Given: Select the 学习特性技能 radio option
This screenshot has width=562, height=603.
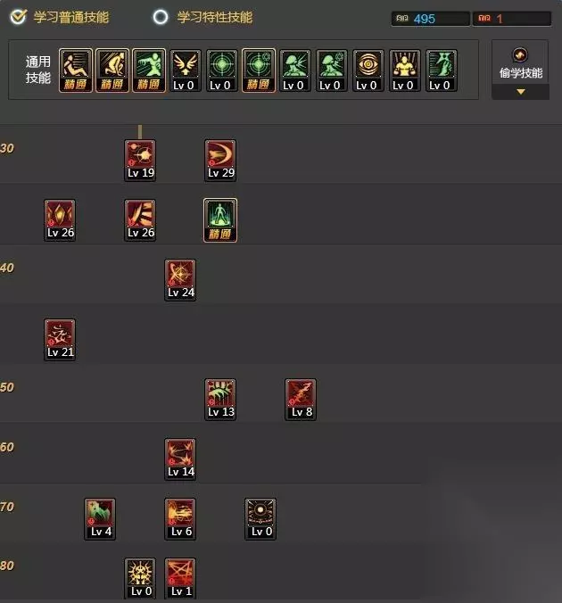Looking at the screenshot, I should pos(161,17).
